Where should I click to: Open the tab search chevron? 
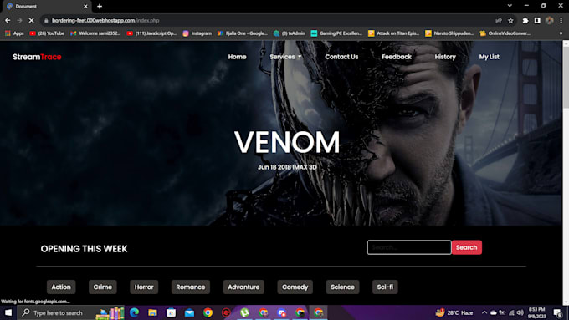[510, 6]
